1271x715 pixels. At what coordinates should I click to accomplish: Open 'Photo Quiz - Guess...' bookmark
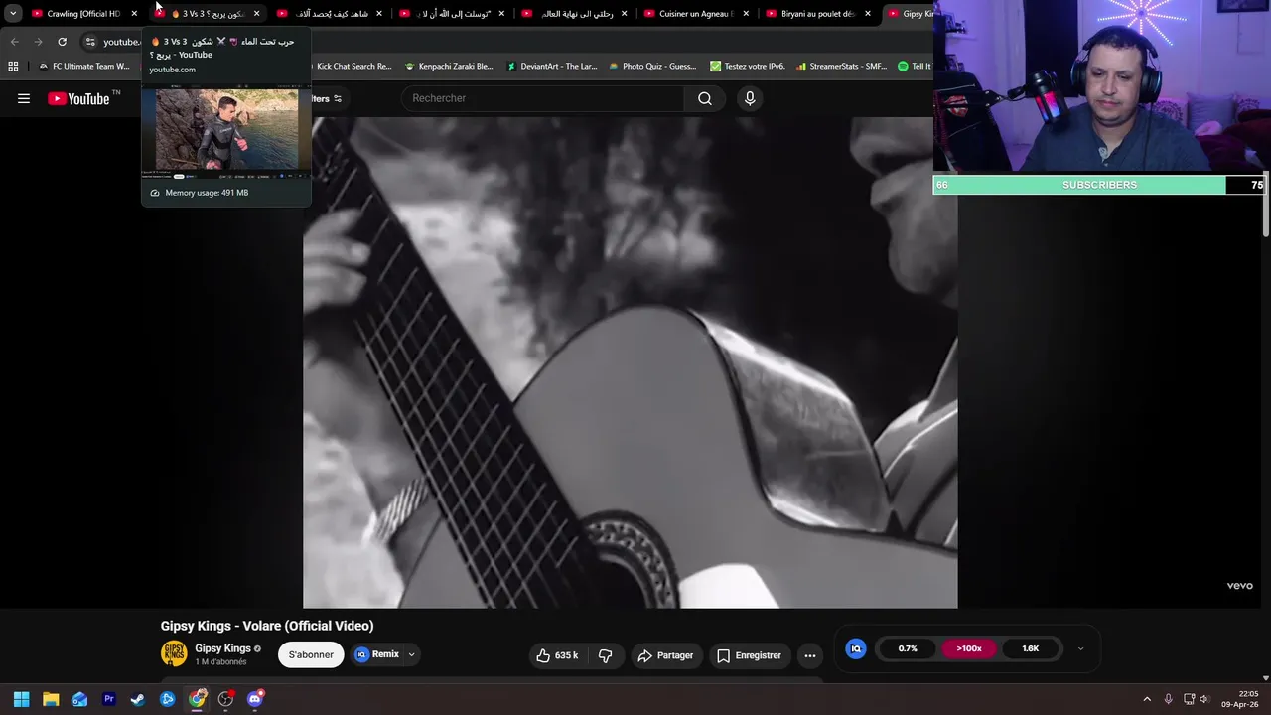651,67
